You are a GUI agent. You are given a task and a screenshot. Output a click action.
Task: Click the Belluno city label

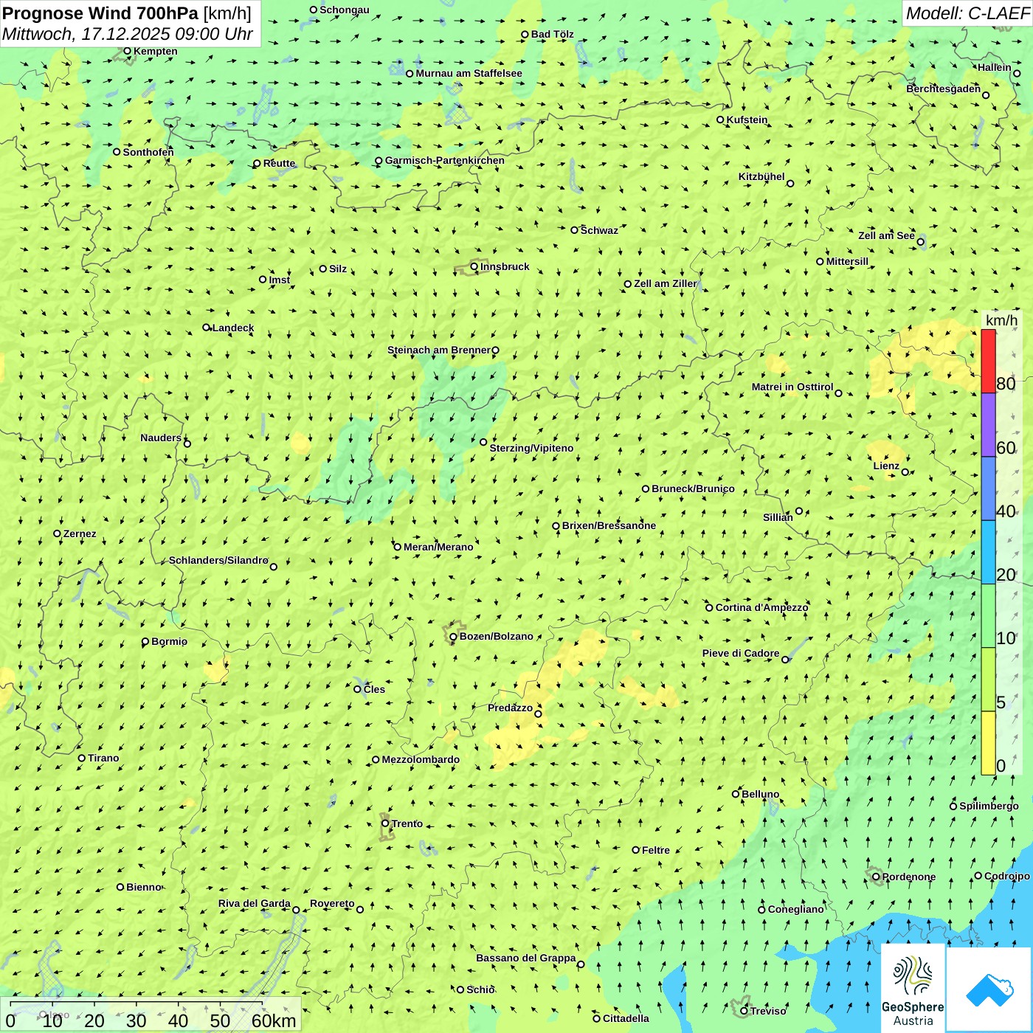click(x=760, y=794)
